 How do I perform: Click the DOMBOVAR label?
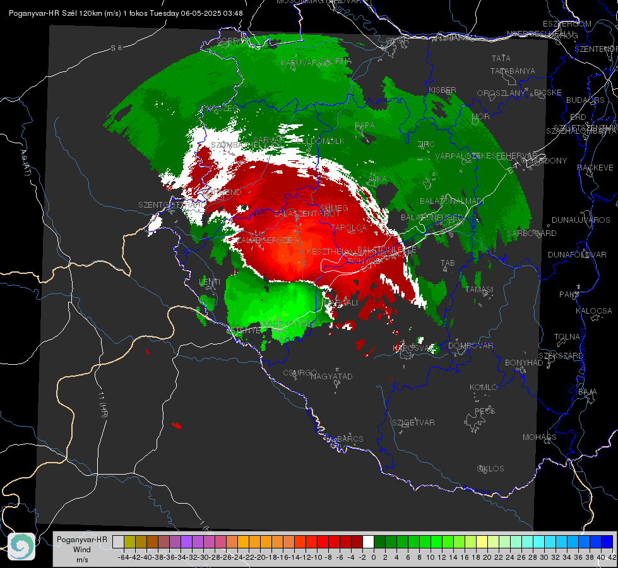click(x=471, y=346)
